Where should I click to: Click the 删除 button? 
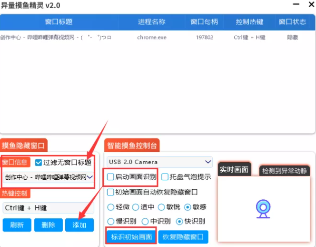point(48,225)
